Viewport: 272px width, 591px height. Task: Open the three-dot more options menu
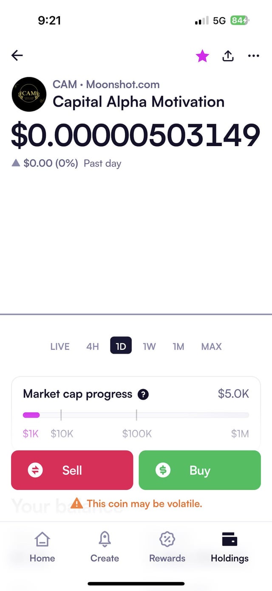tap(253, 56)
